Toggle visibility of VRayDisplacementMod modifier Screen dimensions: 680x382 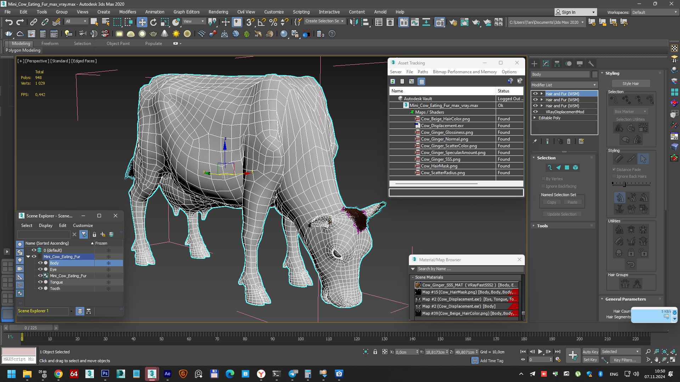pyautogui.click(x=535, y=112)
